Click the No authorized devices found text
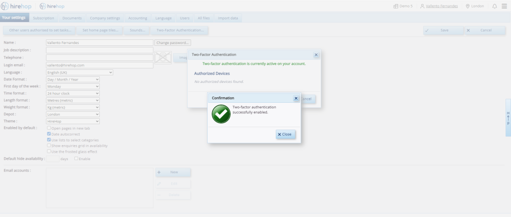This screenshot has height=217, width=511. click(x=219, y=82)
